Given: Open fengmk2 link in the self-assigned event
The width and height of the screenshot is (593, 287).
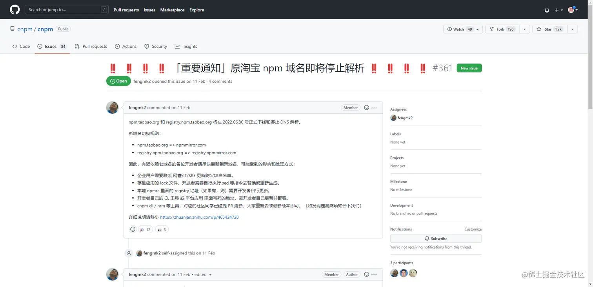Looking at the screenshot, I should click(152, 253).
